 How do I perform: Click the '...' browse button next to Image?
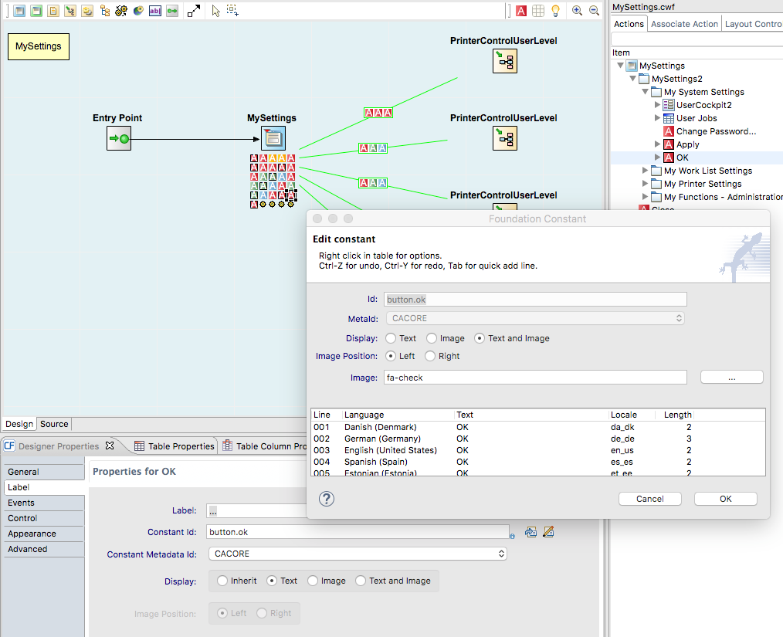point(731,377)
